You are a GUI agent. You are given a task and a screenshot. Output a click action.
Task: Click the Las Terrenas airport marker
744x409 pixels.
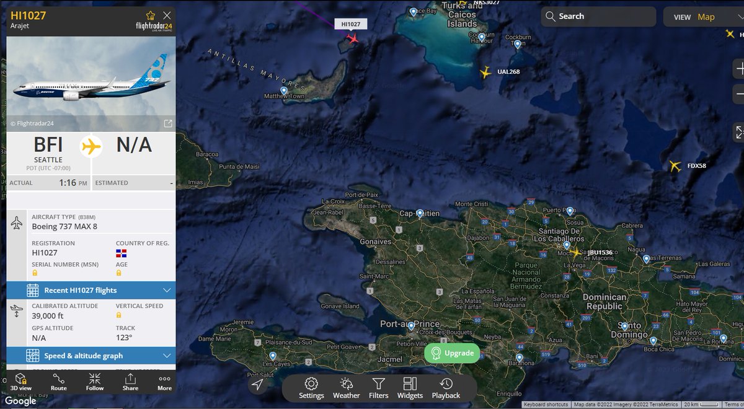646,259
